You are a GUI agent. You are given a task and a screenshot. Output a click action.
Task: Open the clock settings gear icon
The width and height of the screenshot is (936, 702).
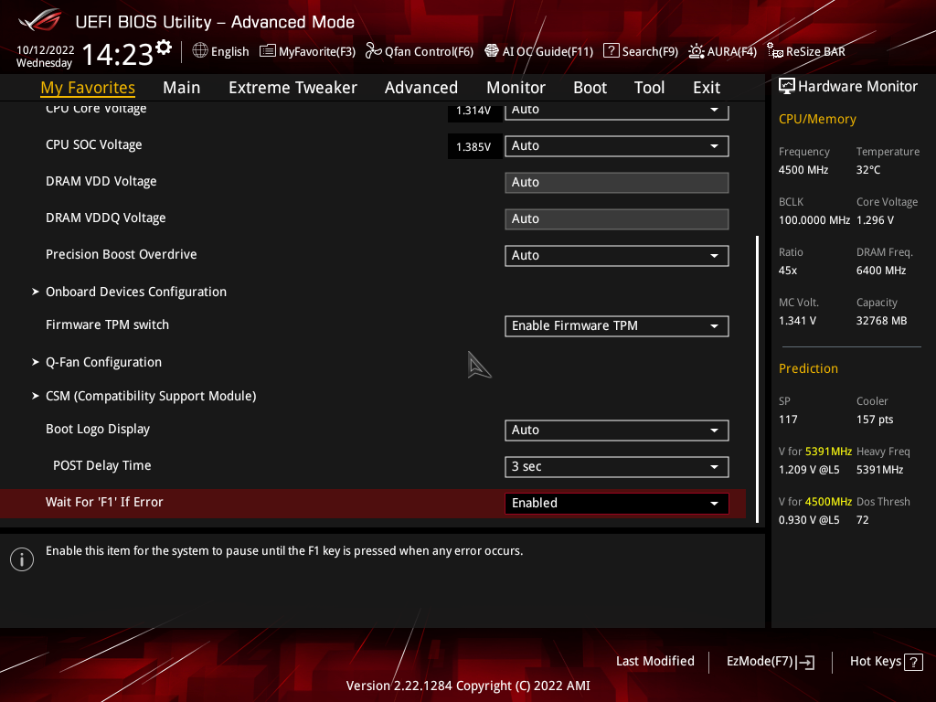pos(164,48)
